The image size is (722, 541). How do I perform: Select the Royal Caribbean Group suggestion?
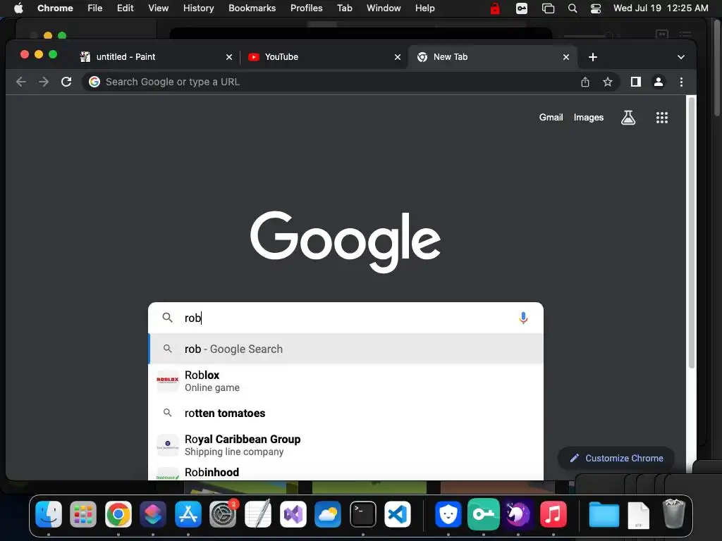point(345,445)
